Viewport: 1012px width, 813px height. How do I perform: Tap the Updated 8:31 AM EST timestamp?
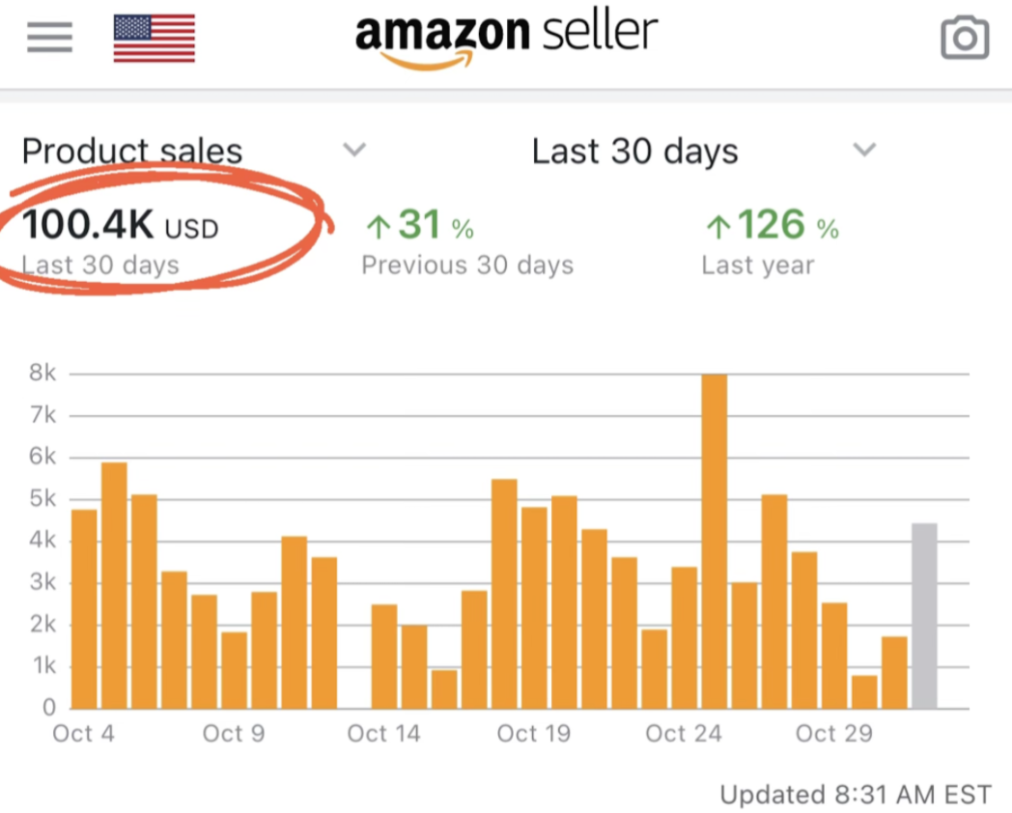pos(855,795)
